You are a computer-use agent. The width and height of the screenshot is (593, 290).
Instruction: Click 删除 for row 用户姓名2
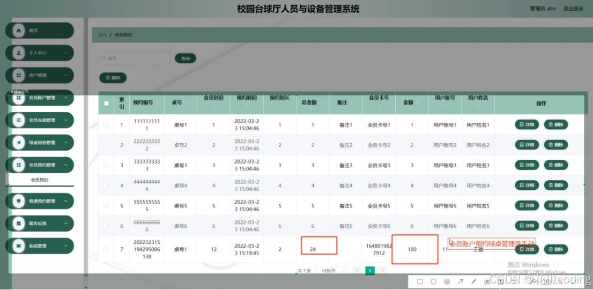(x=556, y=144)
